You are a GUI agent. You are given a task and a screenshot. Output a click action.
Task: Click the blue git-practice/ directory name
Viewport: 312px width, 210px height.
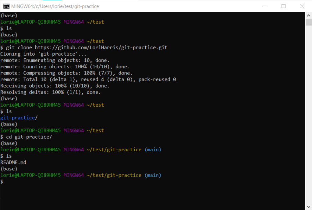pyautogui.click(x=18, y=118)
